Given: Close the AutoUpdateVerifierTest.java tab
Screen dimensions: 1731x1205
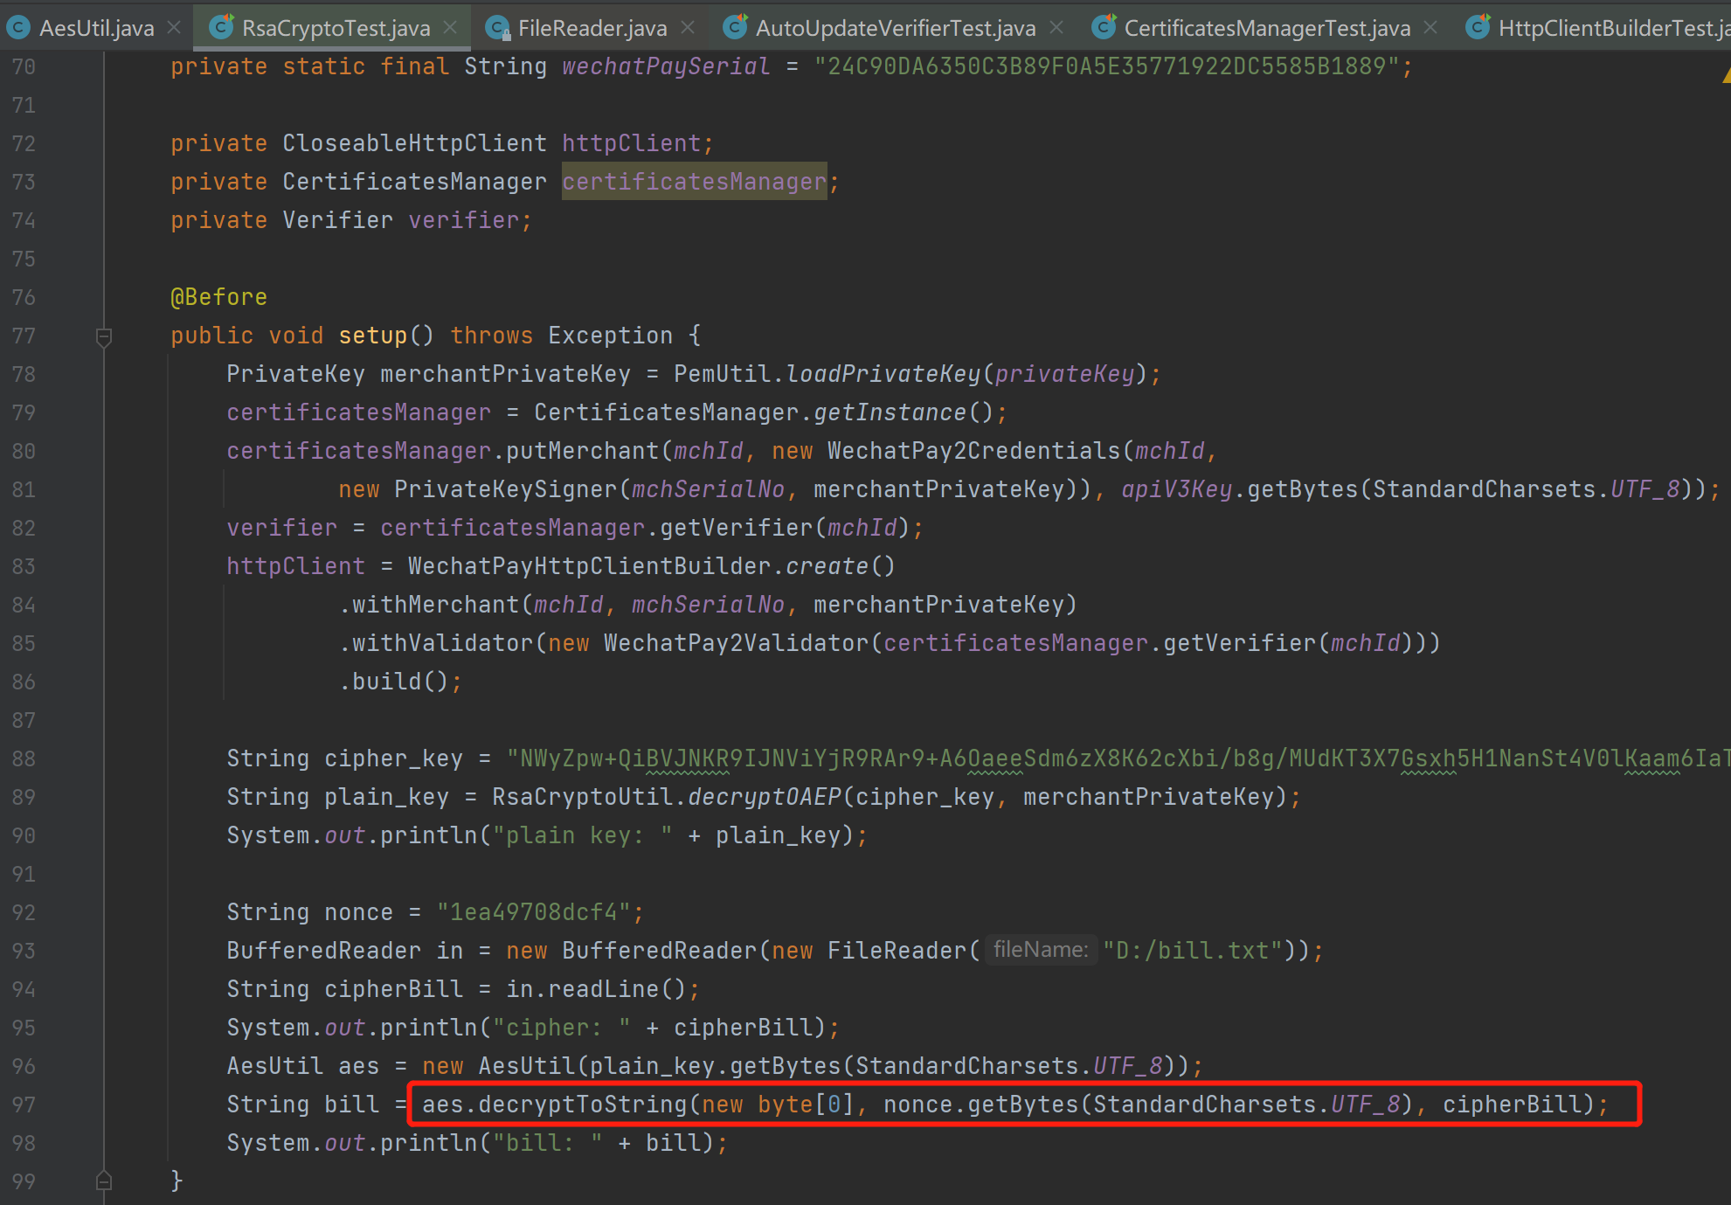Looking at the screenshot, I should [x=1056, y=28].
